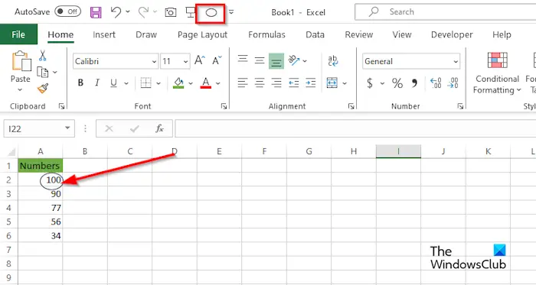536x285 pixels.
Task: Expand the Merge & Center dropdown arrow
Action: [x=345, y=83]
